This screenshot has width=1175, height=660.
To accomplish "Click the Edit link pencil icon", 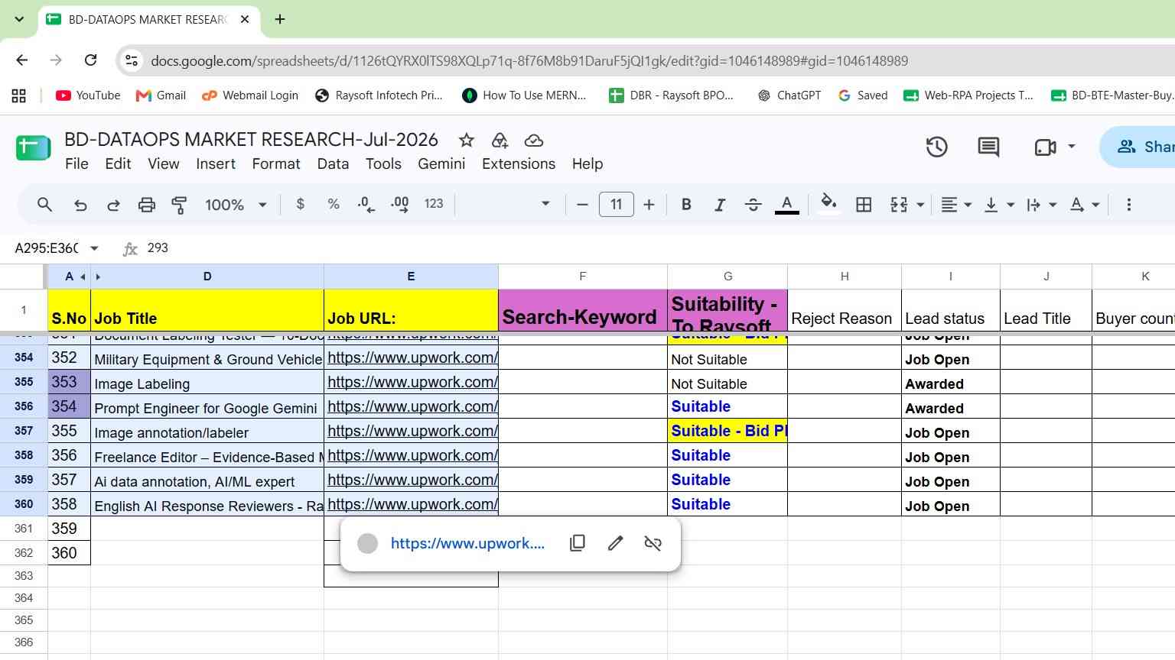I will (x=615, y=543).
